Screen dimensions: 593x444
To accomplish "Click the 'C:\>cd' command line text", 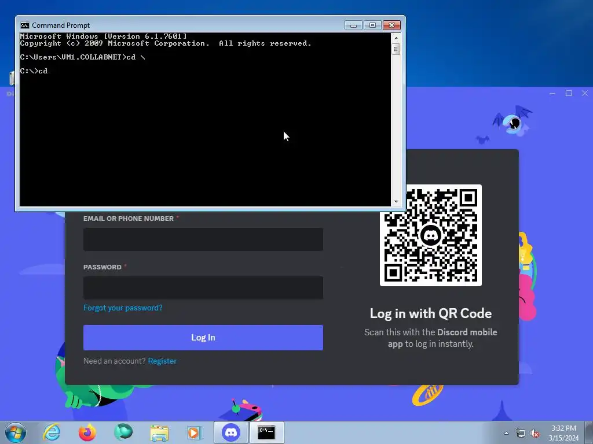I will tap(34, 71).
